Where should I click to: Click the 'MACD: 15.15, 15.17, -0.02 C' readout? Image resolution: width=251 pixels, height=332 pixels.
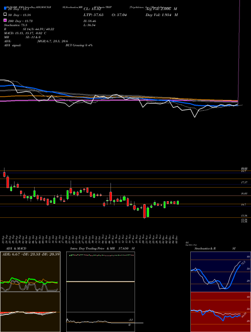25,33
